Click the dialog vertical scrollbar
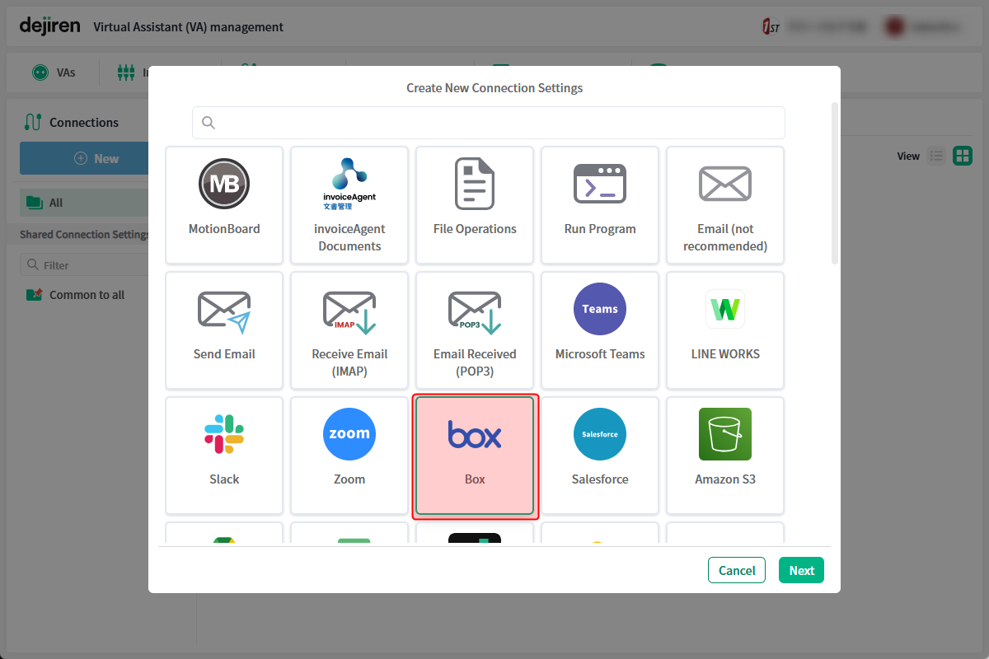This screenshot has height=659, width=989. 835,183
